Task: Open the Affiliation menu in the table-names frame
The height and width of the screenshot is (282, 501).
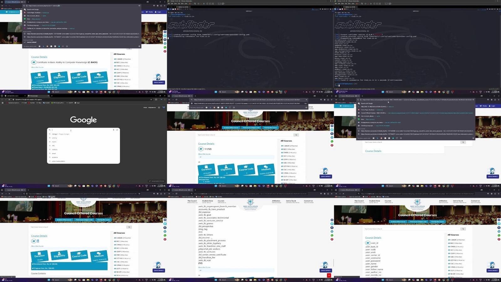Action: (276, 201)
